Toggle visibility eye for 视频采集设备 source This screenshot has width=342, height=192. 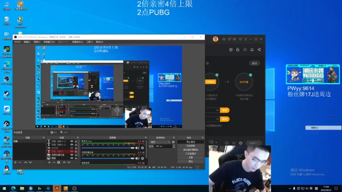pyautogui.click(x=71, y=155)
